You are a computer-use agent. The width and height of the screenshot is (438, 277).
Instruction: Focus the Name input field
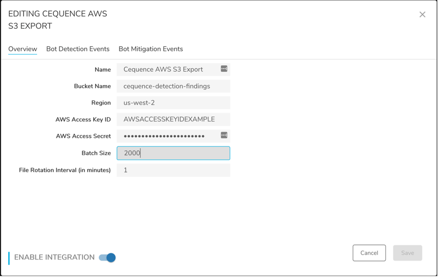[173, 70]
